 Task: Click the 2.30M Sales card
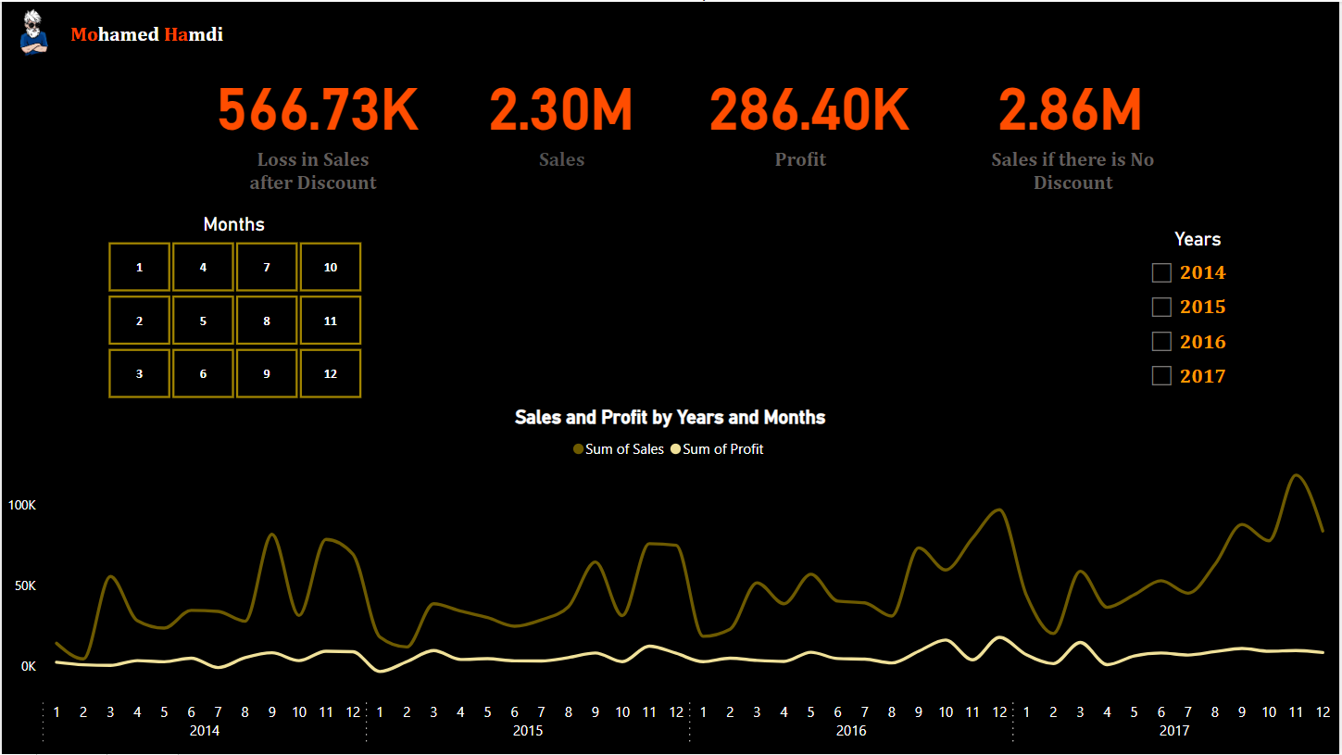(x=561, y=111)
